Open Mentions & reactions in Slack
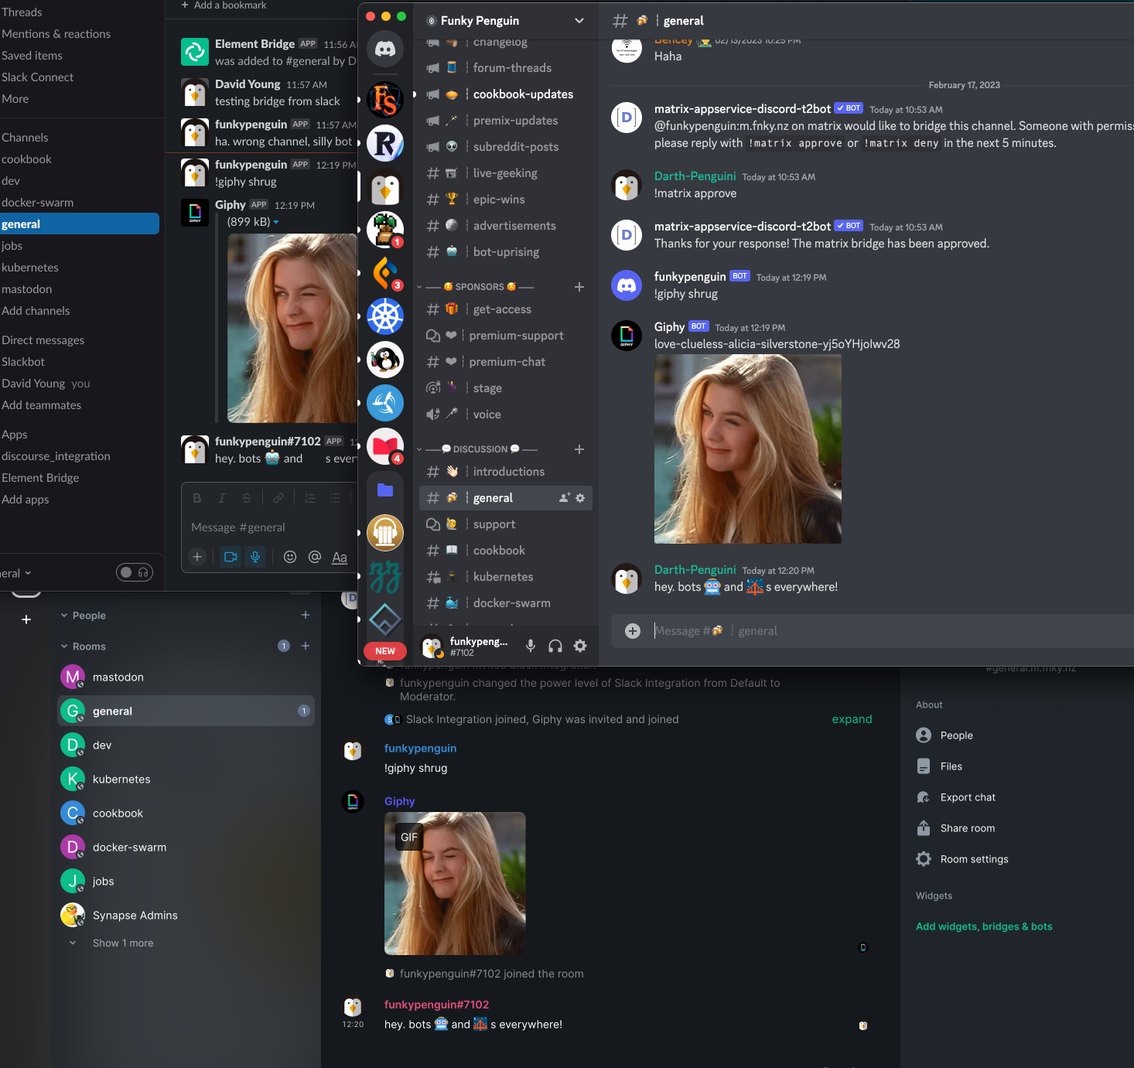This screenshot has width=1134, height=1068. coord(56,33)
